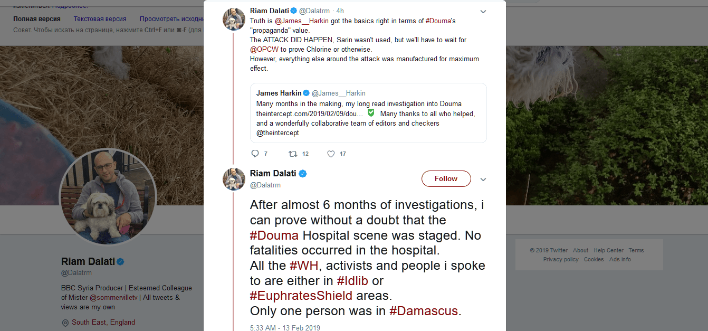This screenshot has height=331, width=708.
Task: Click the green shield icon in quoted tweet
Action: click(x=371, y=114)
